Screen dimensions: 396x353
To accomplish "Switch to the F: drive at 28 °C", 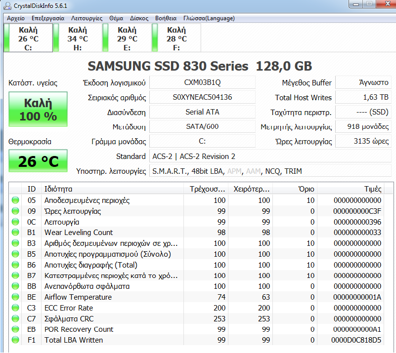I will point(176,38).
